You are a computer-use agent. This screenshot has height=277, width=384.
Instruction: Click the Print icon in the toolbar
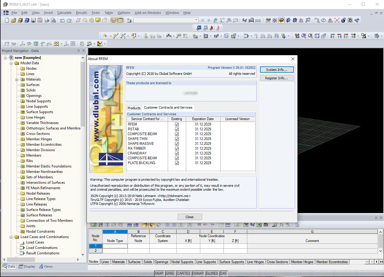click(x=47, y=20)
